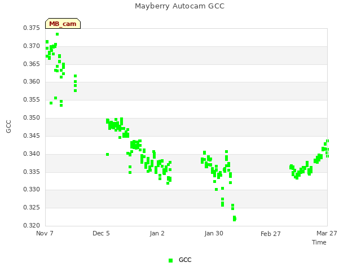Click the highest data point near 0.373
This screenshot has width=361, height=271.
(x=58, y=34)
